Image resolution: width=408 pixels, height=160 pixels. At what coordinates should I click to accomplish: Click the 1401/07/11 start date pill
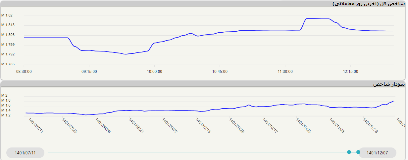(x=25, y=153)
